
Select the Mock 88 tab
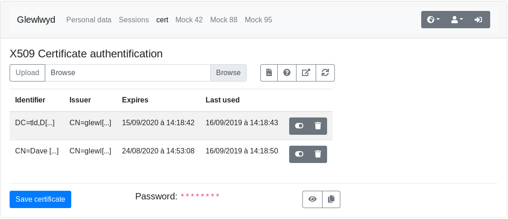(224, 20)
